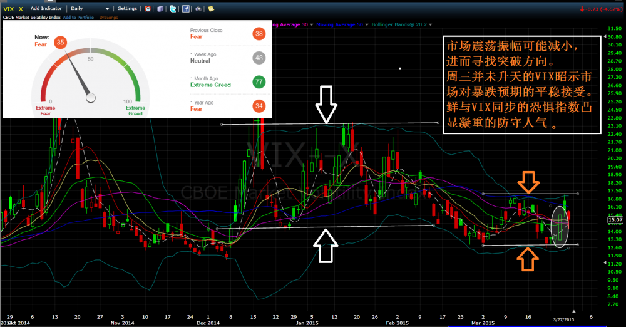
Task: Share chart via Twitter icon
Action: (x=173, y=9)
